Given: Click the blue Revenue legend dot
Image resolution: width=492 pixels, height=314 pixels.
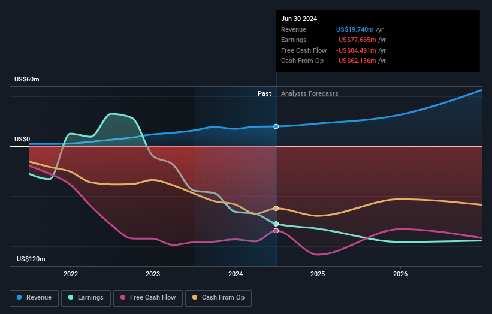Looking at the screenshot, I should pyautogui.click(x=19, y=297).
